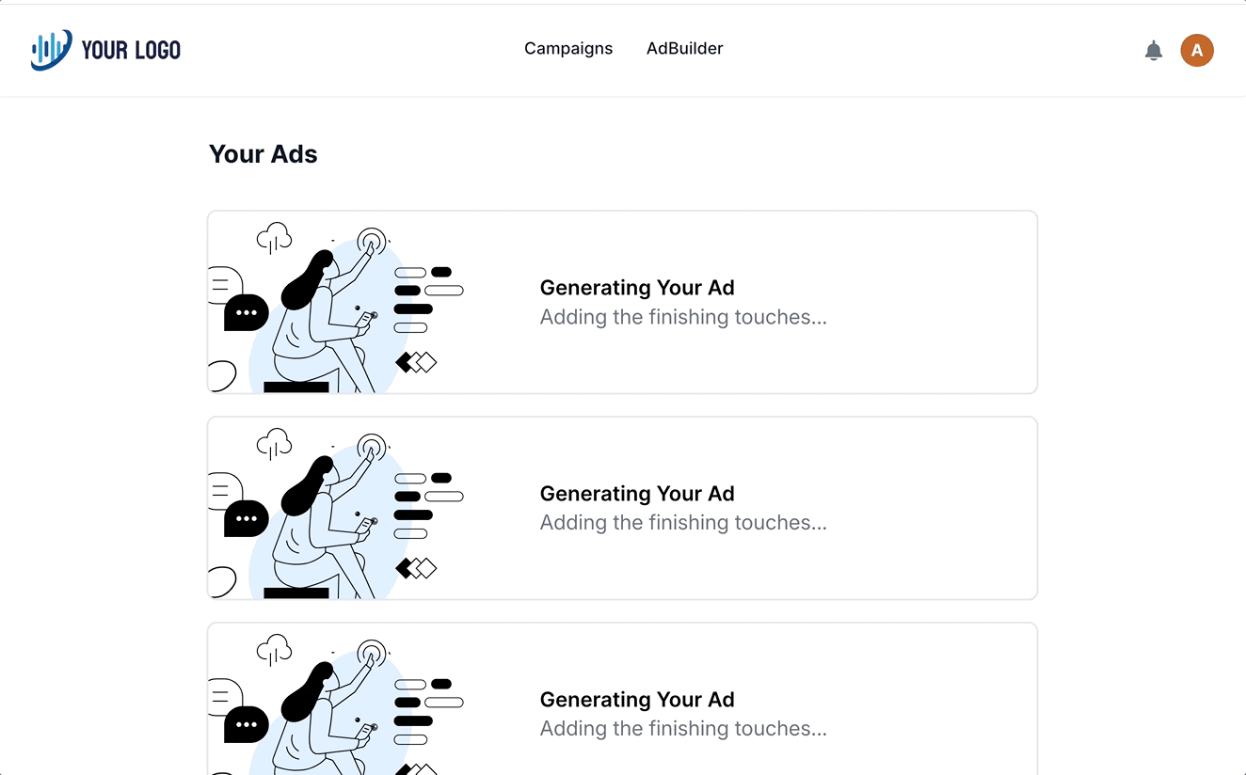Open notifications via the bell icon

pos(1153,50)
